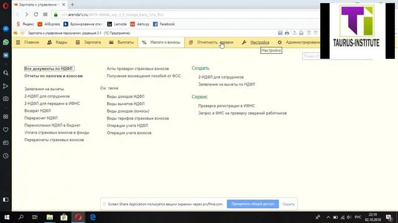
Task: Open the Кадры section
Action: tap(57, 42)
